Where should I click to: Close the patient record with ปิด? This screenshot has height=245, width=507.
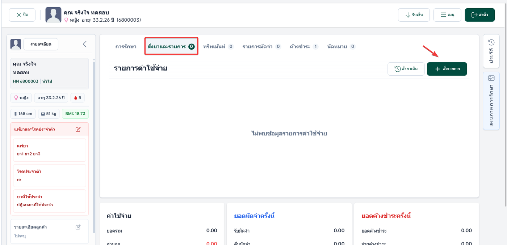[22, 15]
